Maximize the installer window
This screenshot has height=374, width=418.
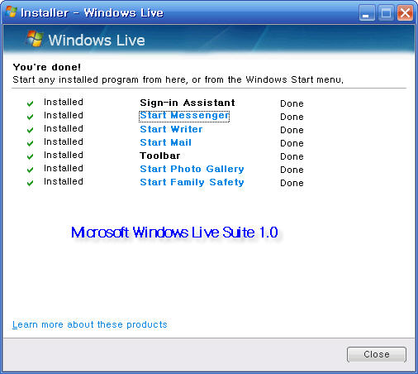386,13
